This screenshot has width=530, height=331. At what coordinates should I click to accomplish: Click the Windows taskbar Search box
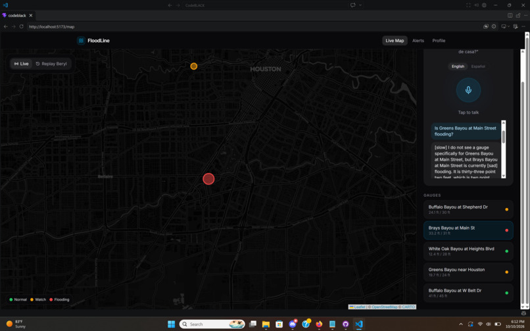(212, 324)
